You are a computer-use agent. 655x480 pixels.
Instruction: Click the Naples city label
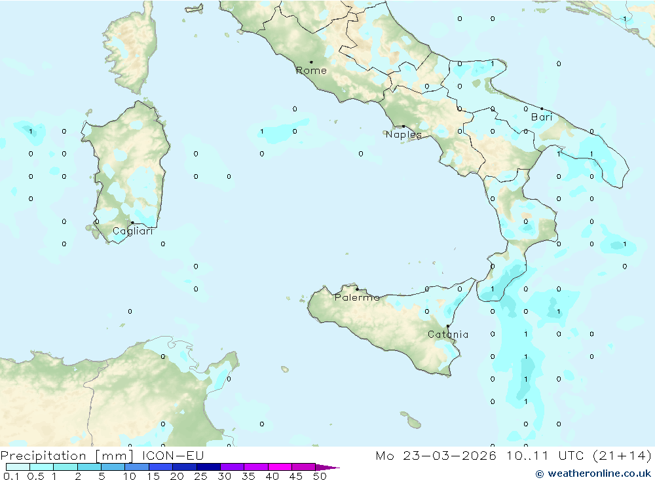point(403,134)
